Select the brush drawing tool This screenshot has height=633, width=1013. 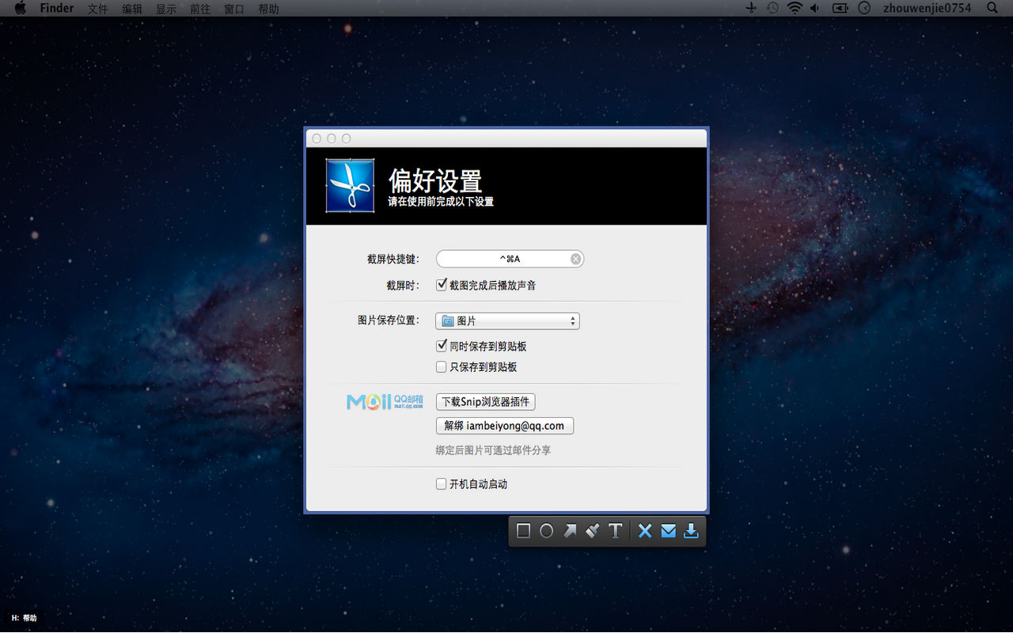click(592, 531)
